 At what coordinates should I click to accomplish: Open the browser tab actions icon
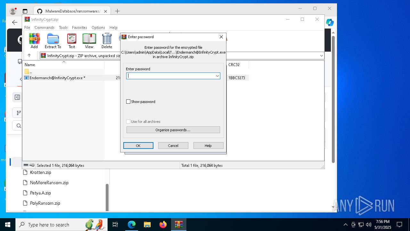point(25,11)
